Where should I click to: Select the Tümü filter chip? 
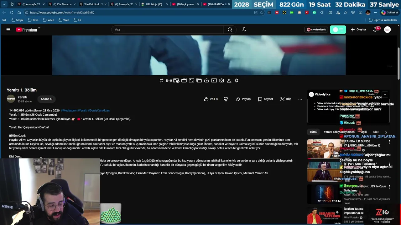click(x=313, y=132)
